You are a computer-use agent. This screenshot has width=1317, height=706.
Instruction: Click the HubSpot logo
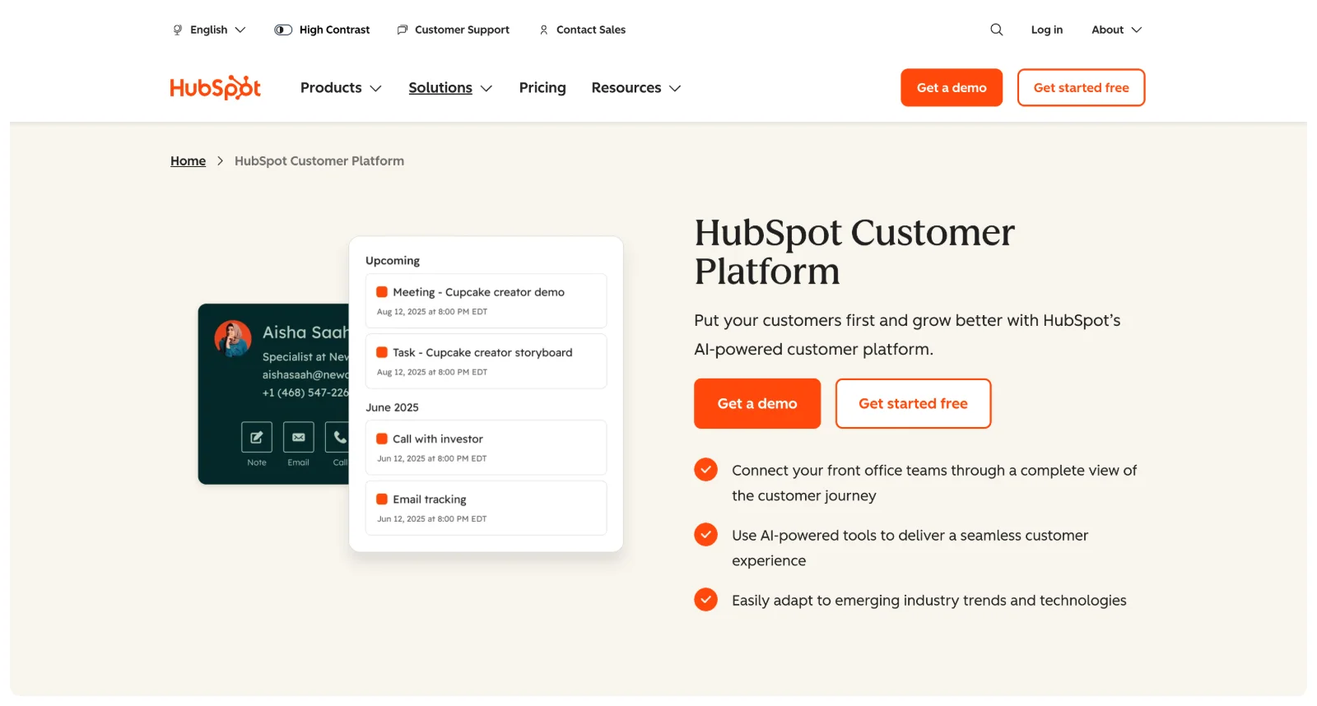216,87
